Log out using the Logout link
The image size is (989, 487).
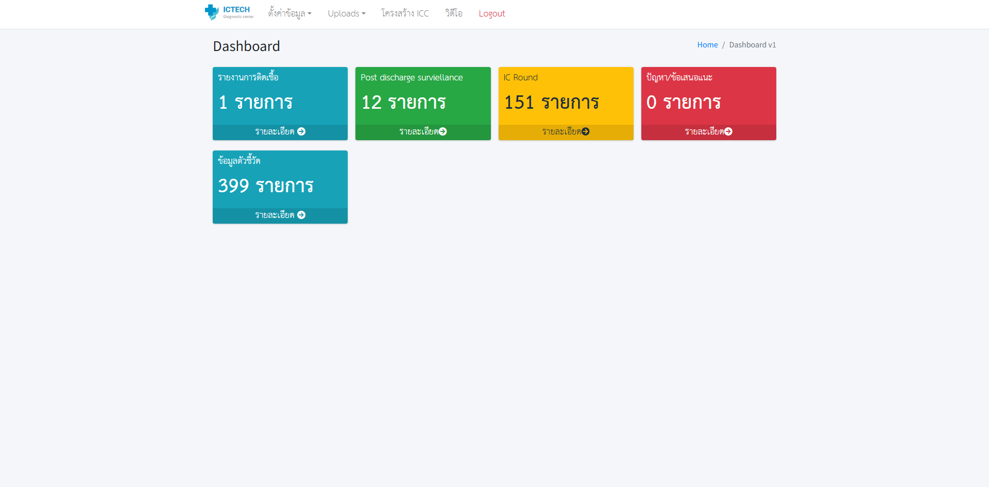491,13
